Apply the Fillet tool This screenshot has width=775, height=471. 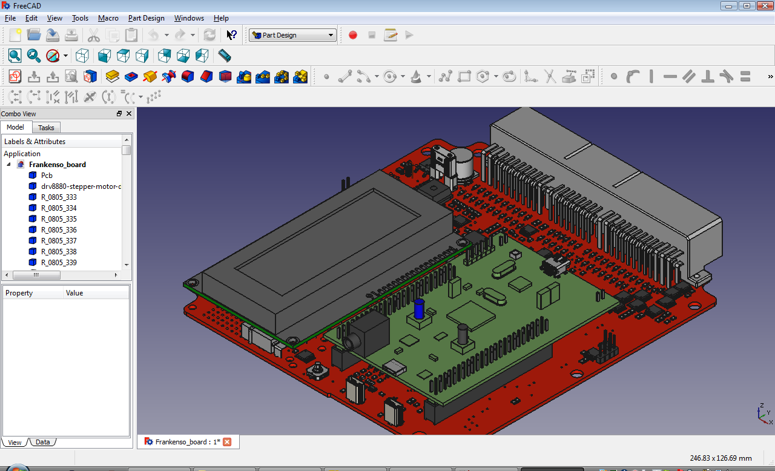coord(188,76)
